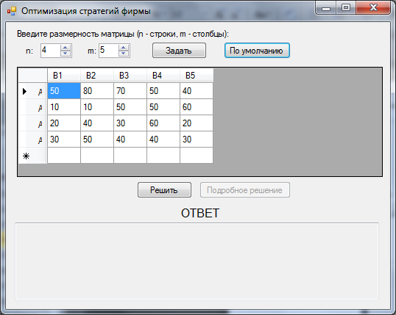This screenshot has width=396, height=315.
Task: Click the empty new-row cell under B5
Action: click(197, 155)
